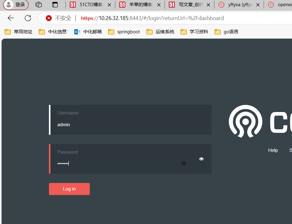Click the Gitee favicon on yftyxa tab

coord(221,5)
